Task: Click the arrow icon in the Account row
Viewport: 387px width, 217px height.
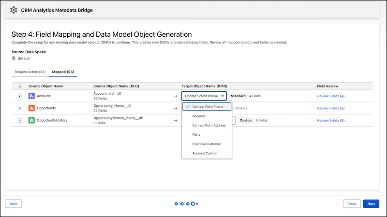Action: (x=176, y=96)
